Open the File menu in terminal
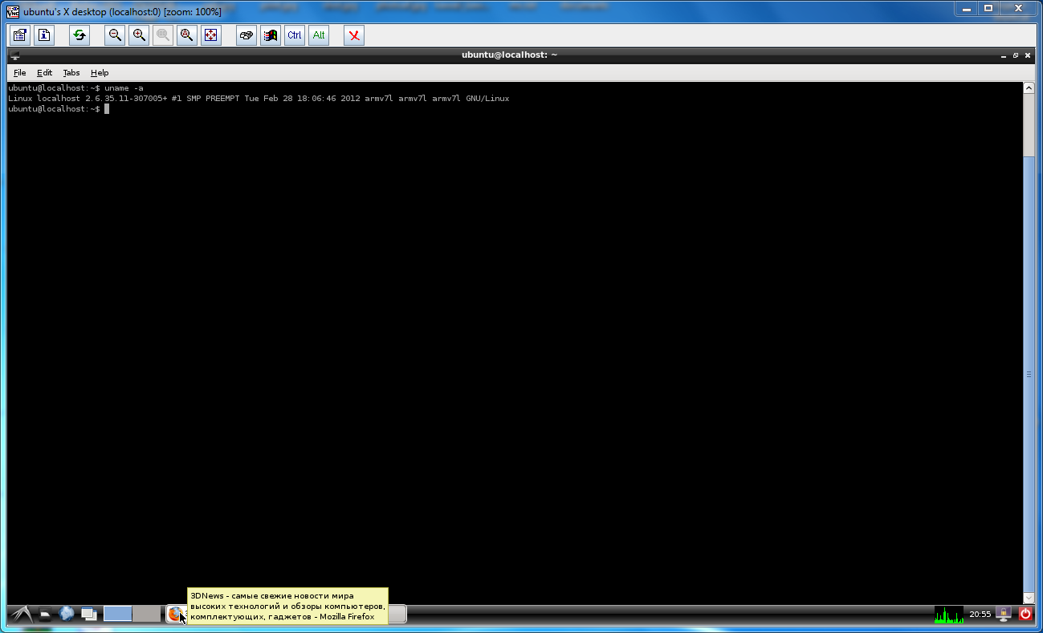The height and width of the screenshot is (633, 1043). point(20,73)
